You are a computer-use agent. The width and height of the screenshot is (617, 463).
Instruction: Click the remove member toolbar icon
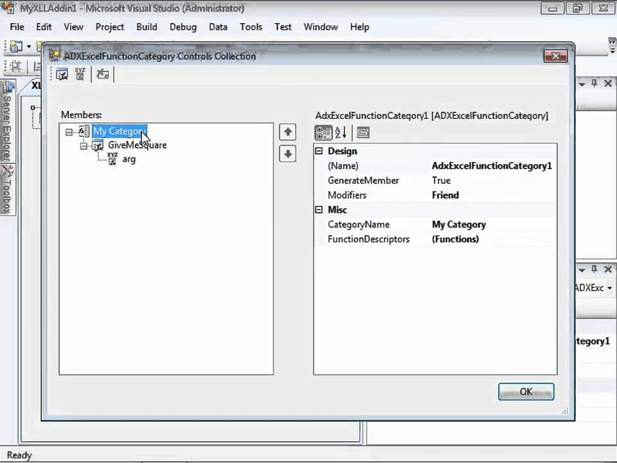(x=103, y=74)
